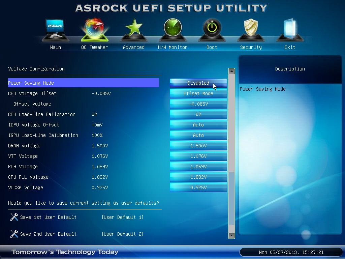345x259 pixels.
Task: Click the 100% IGPU Load-Line current value
Action: click(97, 135)
